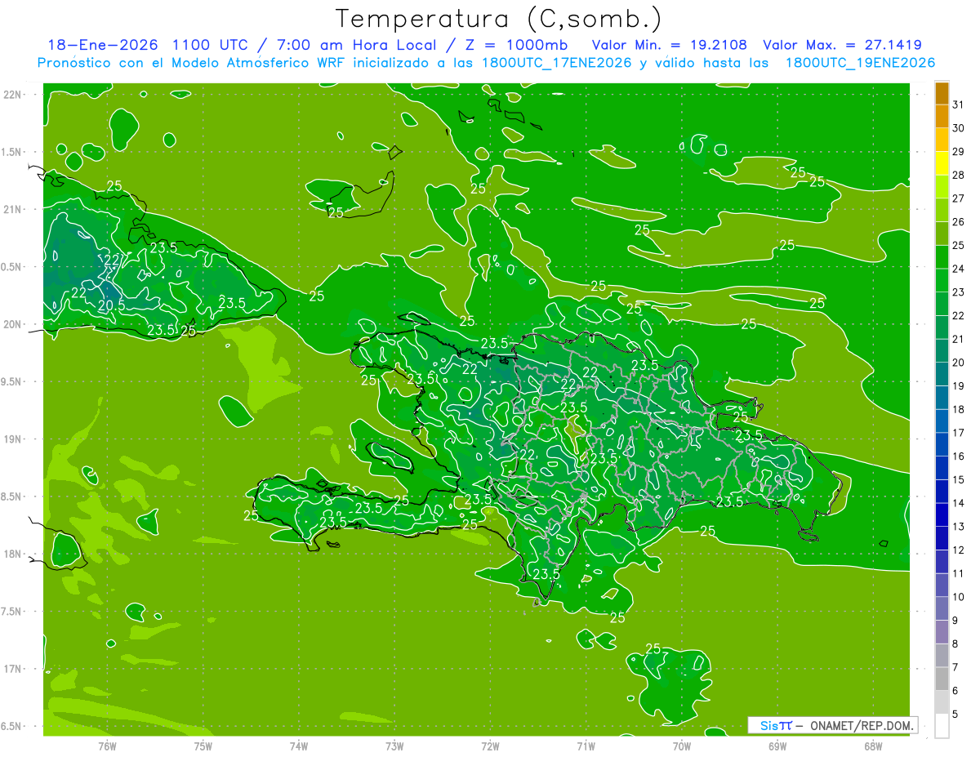
Task: Click the color scale label "29"
Action: click(x=958, y=151)
